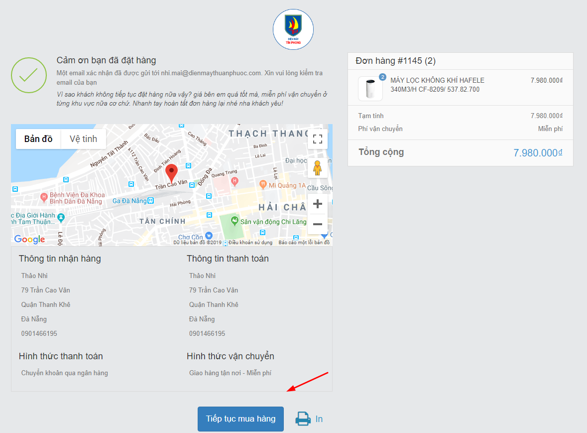Screen dimensions: 587x433
Task: Click the Hafele air purifier thumbnail
Action: click(370, 89)
